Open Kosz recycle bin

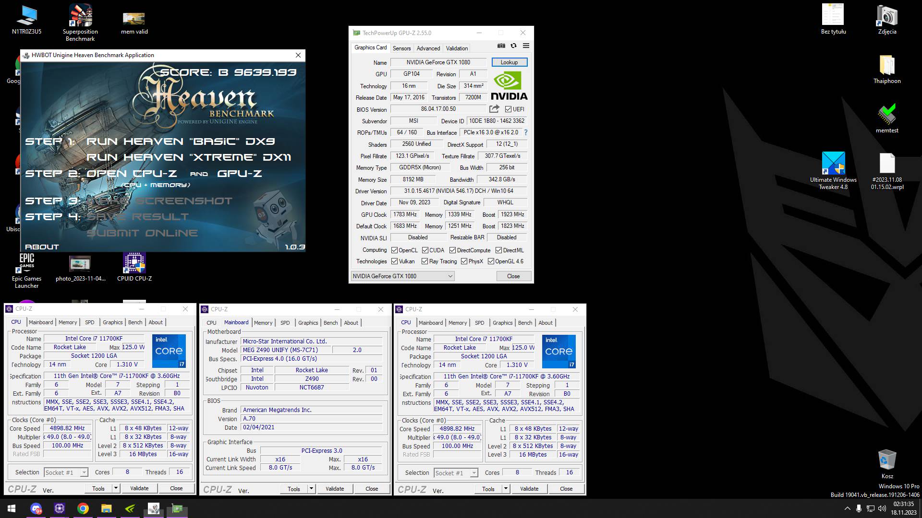[887, 464]
